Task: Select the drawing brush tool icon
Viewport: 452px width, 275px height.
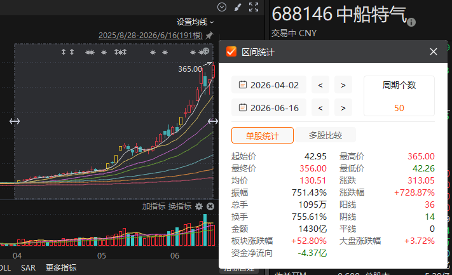Action: point(238,7)
